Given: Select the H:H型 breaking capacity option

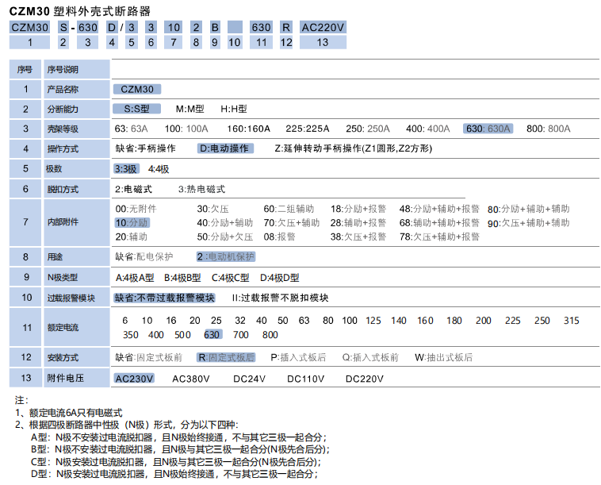Looking at the screenshot, I should tap(234, 109).
